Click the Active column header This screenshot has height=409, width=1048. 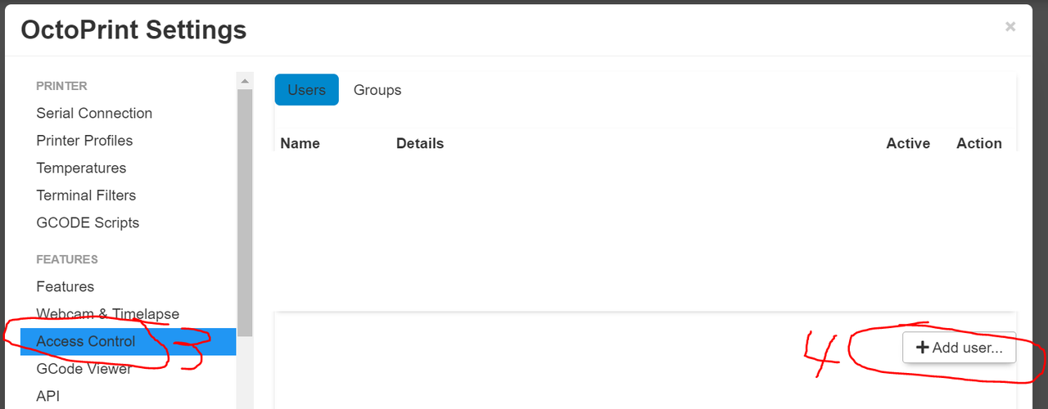(x=908, y=143)
